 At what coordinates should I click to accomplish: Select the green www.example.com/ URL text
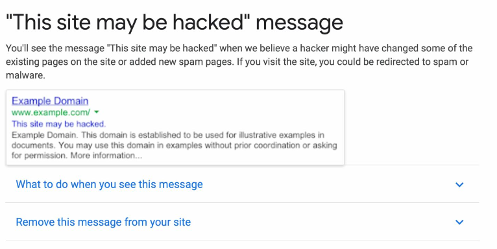(x=51, y=112)
